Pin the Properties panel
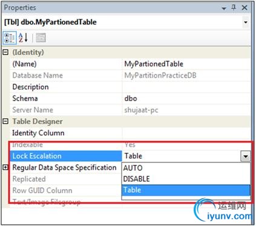The height and width of the screenshot is (226, 256). 234,8
